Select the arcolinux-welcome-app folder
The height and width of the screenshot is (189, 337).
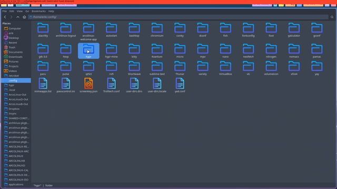tap(88, 31)
